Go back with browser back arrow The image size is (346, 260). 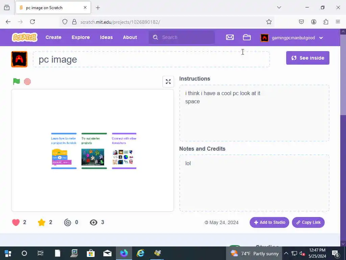click(x=8, y=22)
